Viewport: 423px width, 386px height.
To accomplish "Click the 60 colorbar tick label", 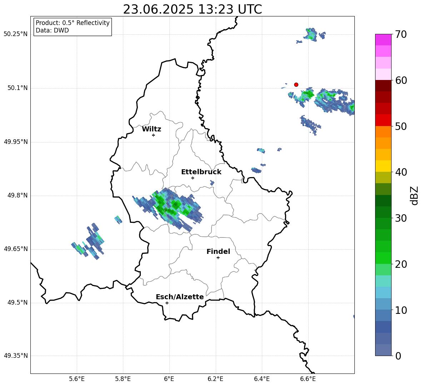I will (x=401, y=80).
